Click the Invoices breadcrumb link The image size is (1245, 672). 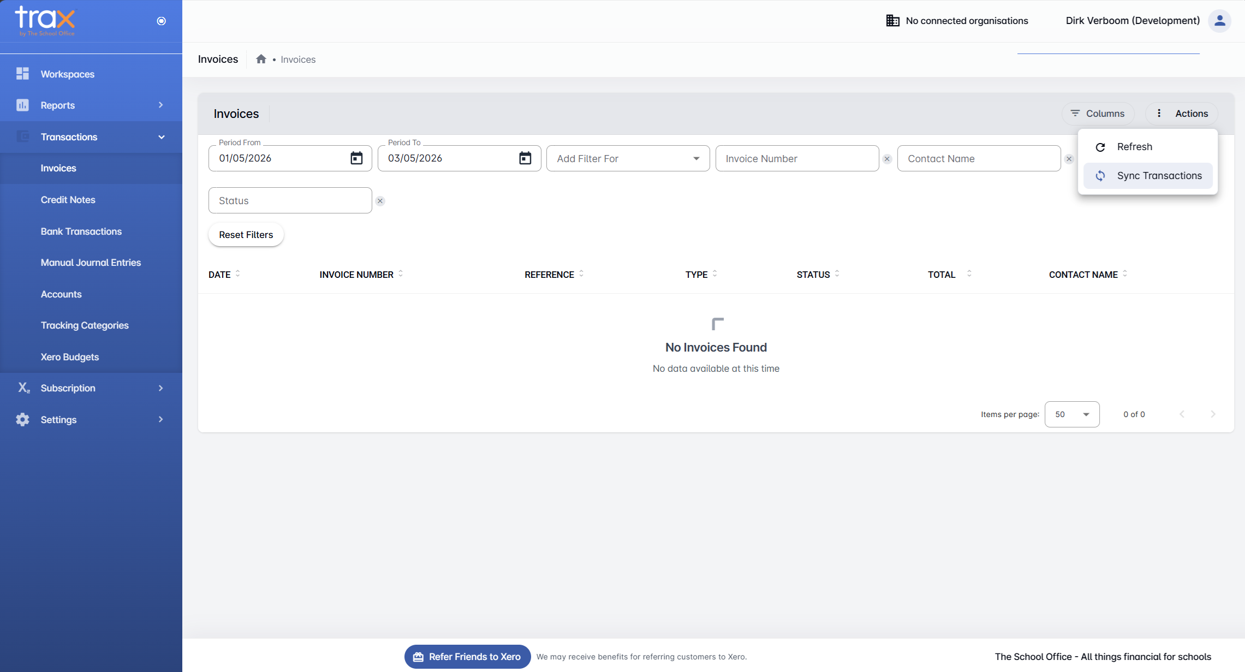pos(298,60)
